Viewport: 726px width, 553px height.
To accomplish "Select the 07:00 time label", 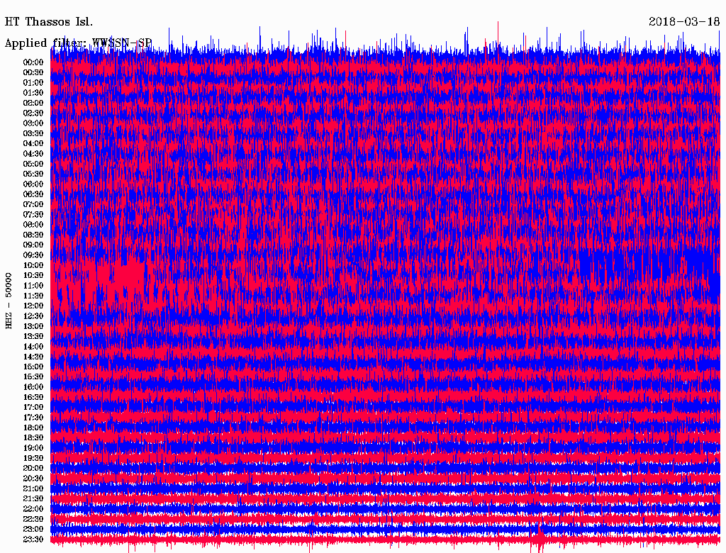I will pos(33,204).
